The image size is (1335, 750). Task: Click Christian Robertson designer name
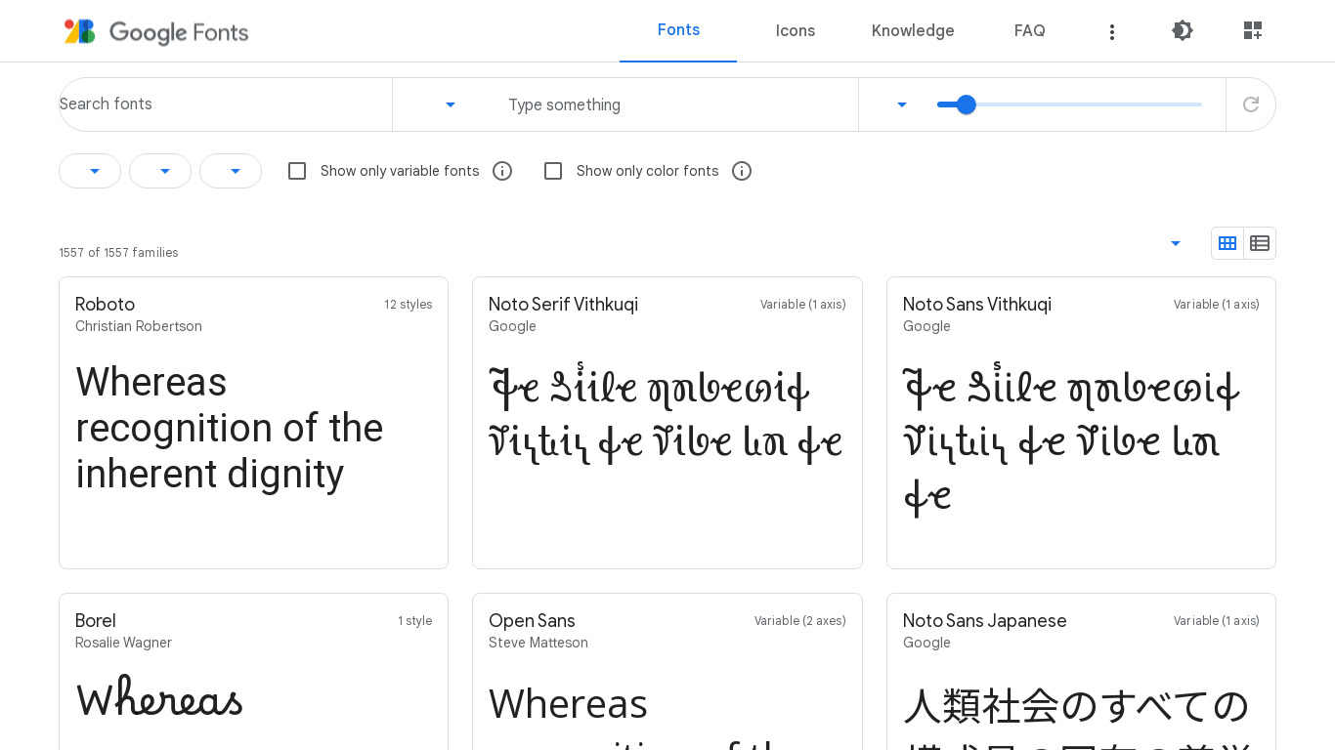point(139,326)
